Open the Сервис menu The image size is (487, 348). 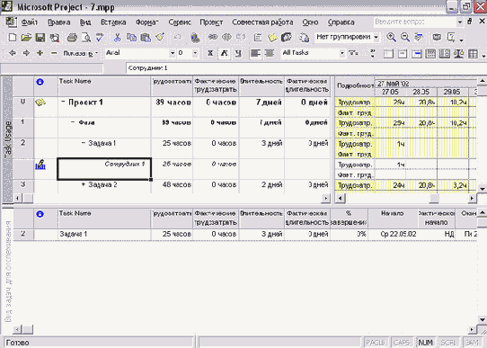coord(180,22)
